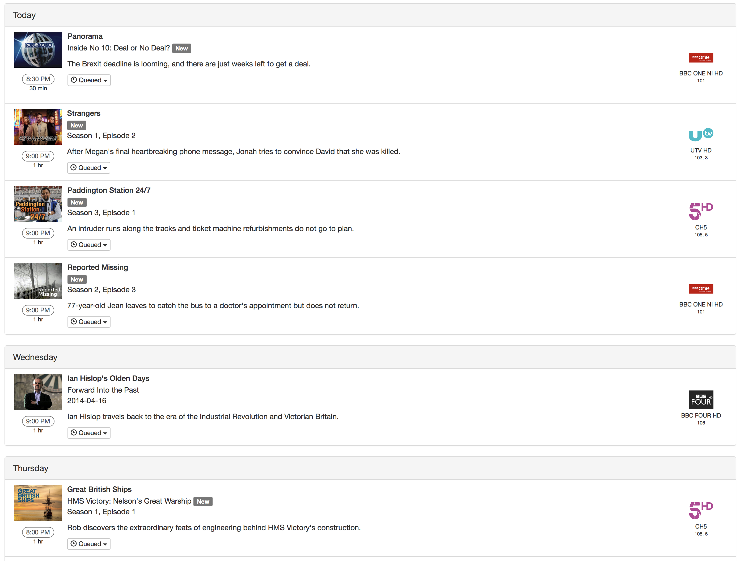The height and width of the screenshot is (561, 744).
Task: Open the Strangers poster thumbnail
Action: pos(38,127)
